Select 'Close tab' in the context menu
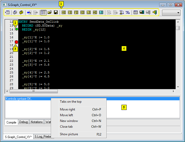 click(66, 127)
